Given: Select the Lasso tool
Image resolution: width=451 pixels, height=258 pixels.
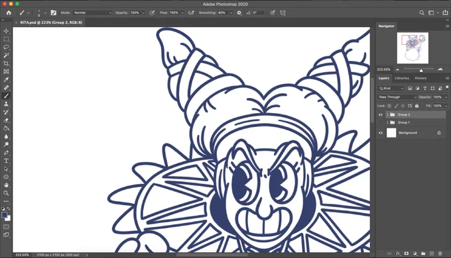Looking at the screenshot, I should tap(6, 47).
